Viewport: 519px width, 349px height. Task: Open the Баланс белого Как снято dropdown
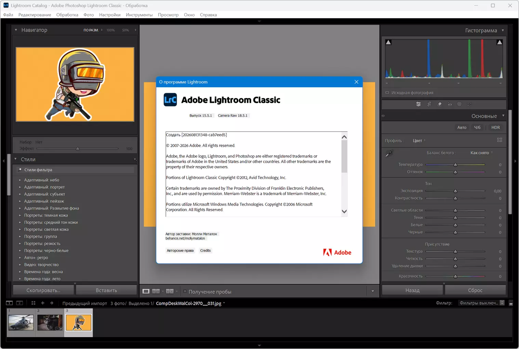tap(482, 153)
